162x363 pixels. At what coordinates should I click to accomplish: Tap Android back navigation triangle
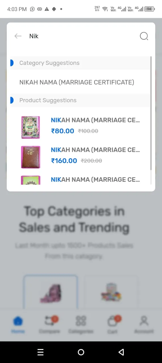(x=121, y=352)
